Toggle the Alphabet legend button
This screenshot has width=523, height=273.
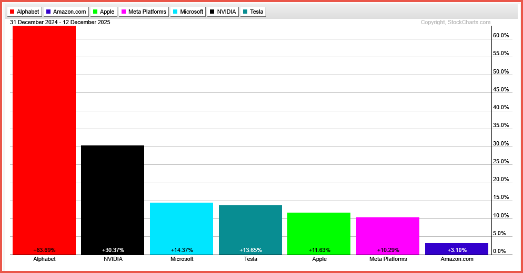tap(25, 12)
